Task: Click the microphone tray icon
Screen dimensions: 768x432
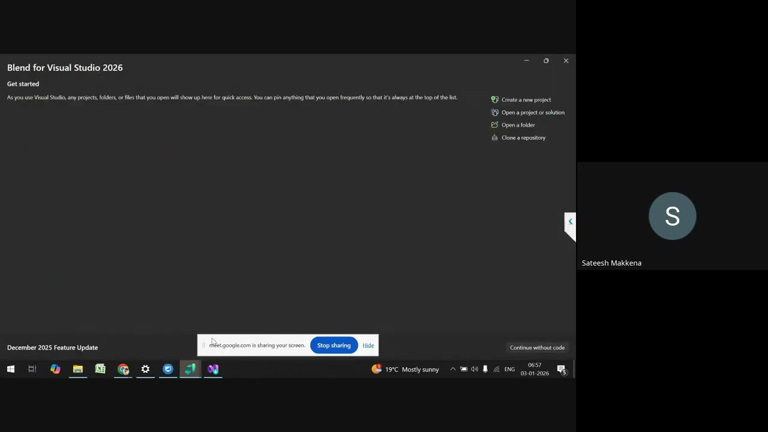Action: click(x=485, y=369)
